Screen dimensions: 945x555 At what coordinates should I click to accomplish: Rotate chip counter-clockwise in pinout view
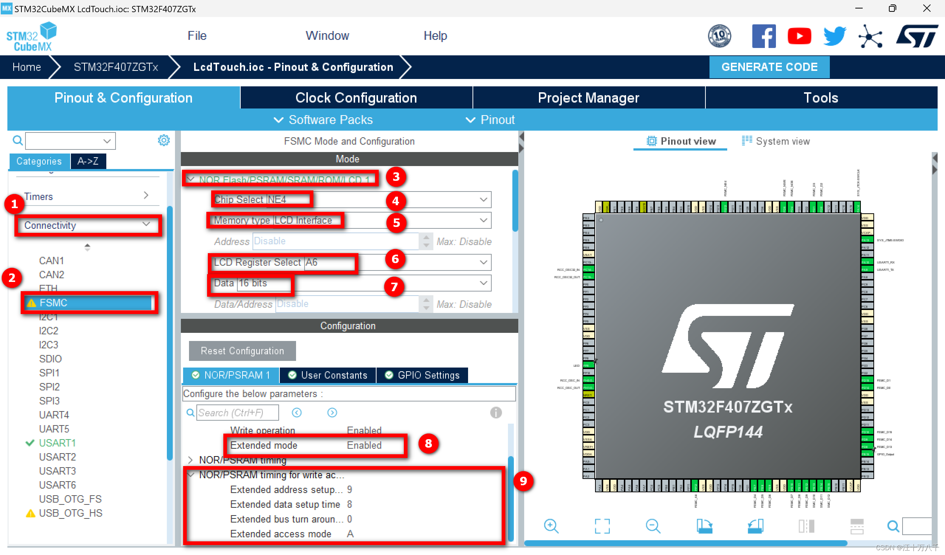pos(755,526)
